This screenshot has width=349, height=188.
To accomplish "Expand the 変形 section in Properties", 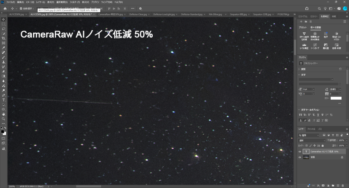I will [x=299, y=69].
